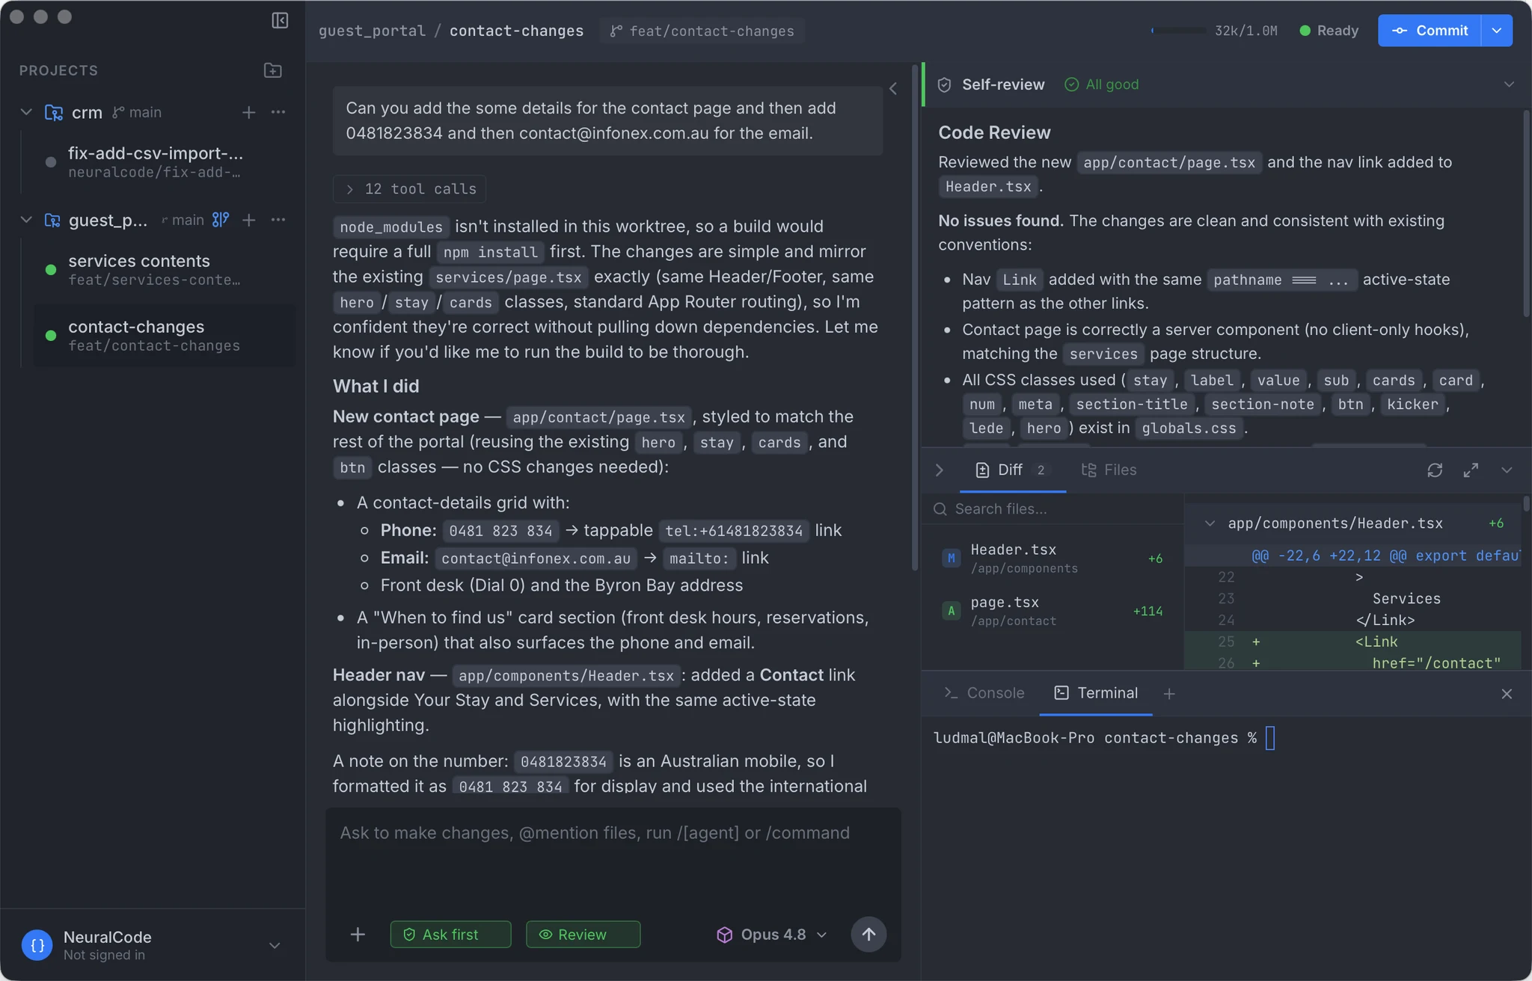Toggle the sidebar collapse icon
This screenshot has width=1532, height=981.
pos(280,20)
